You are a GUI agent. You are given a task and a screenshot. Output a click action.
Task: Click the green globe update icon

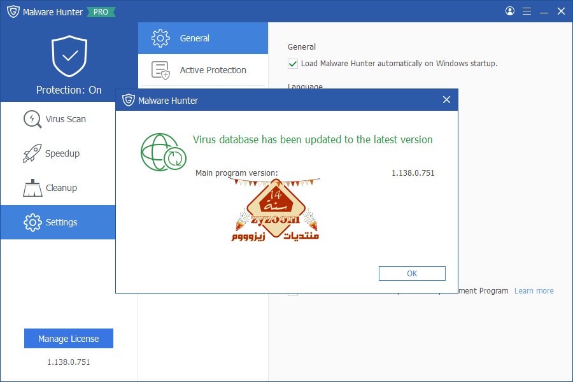click(x=164, y=152)
